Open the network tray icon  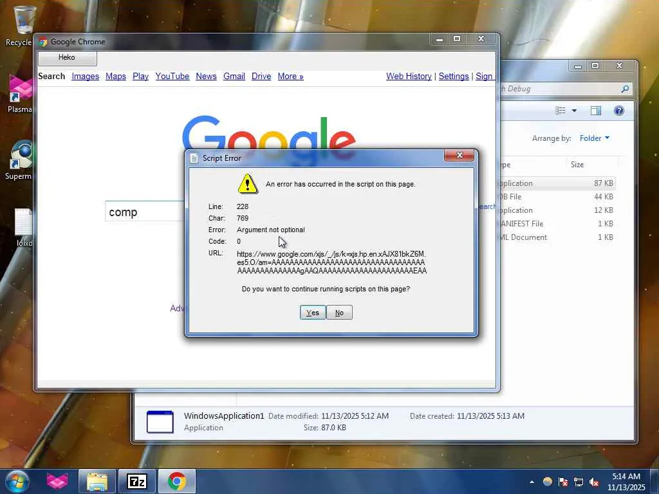tap(579, 482)
